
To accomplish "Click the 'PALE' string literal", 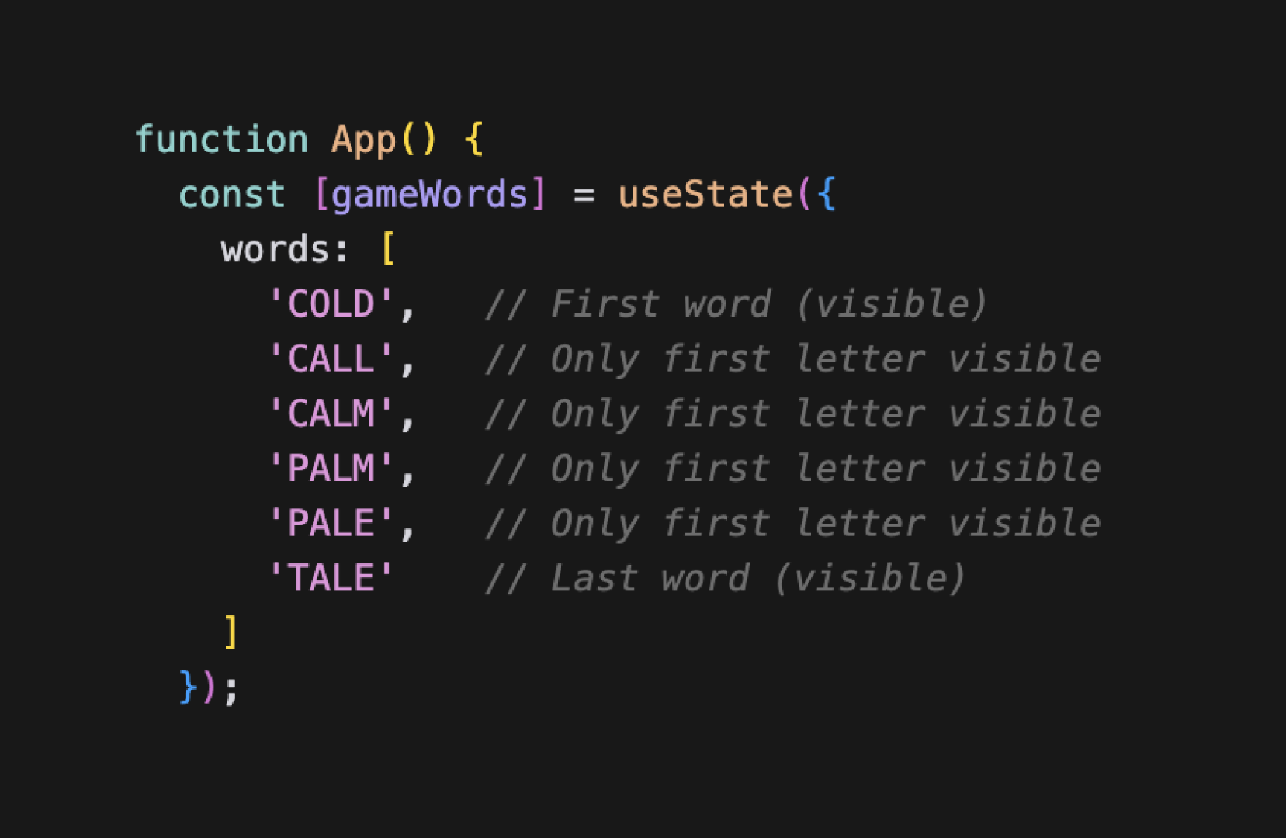I will click(x=331, y=524).
